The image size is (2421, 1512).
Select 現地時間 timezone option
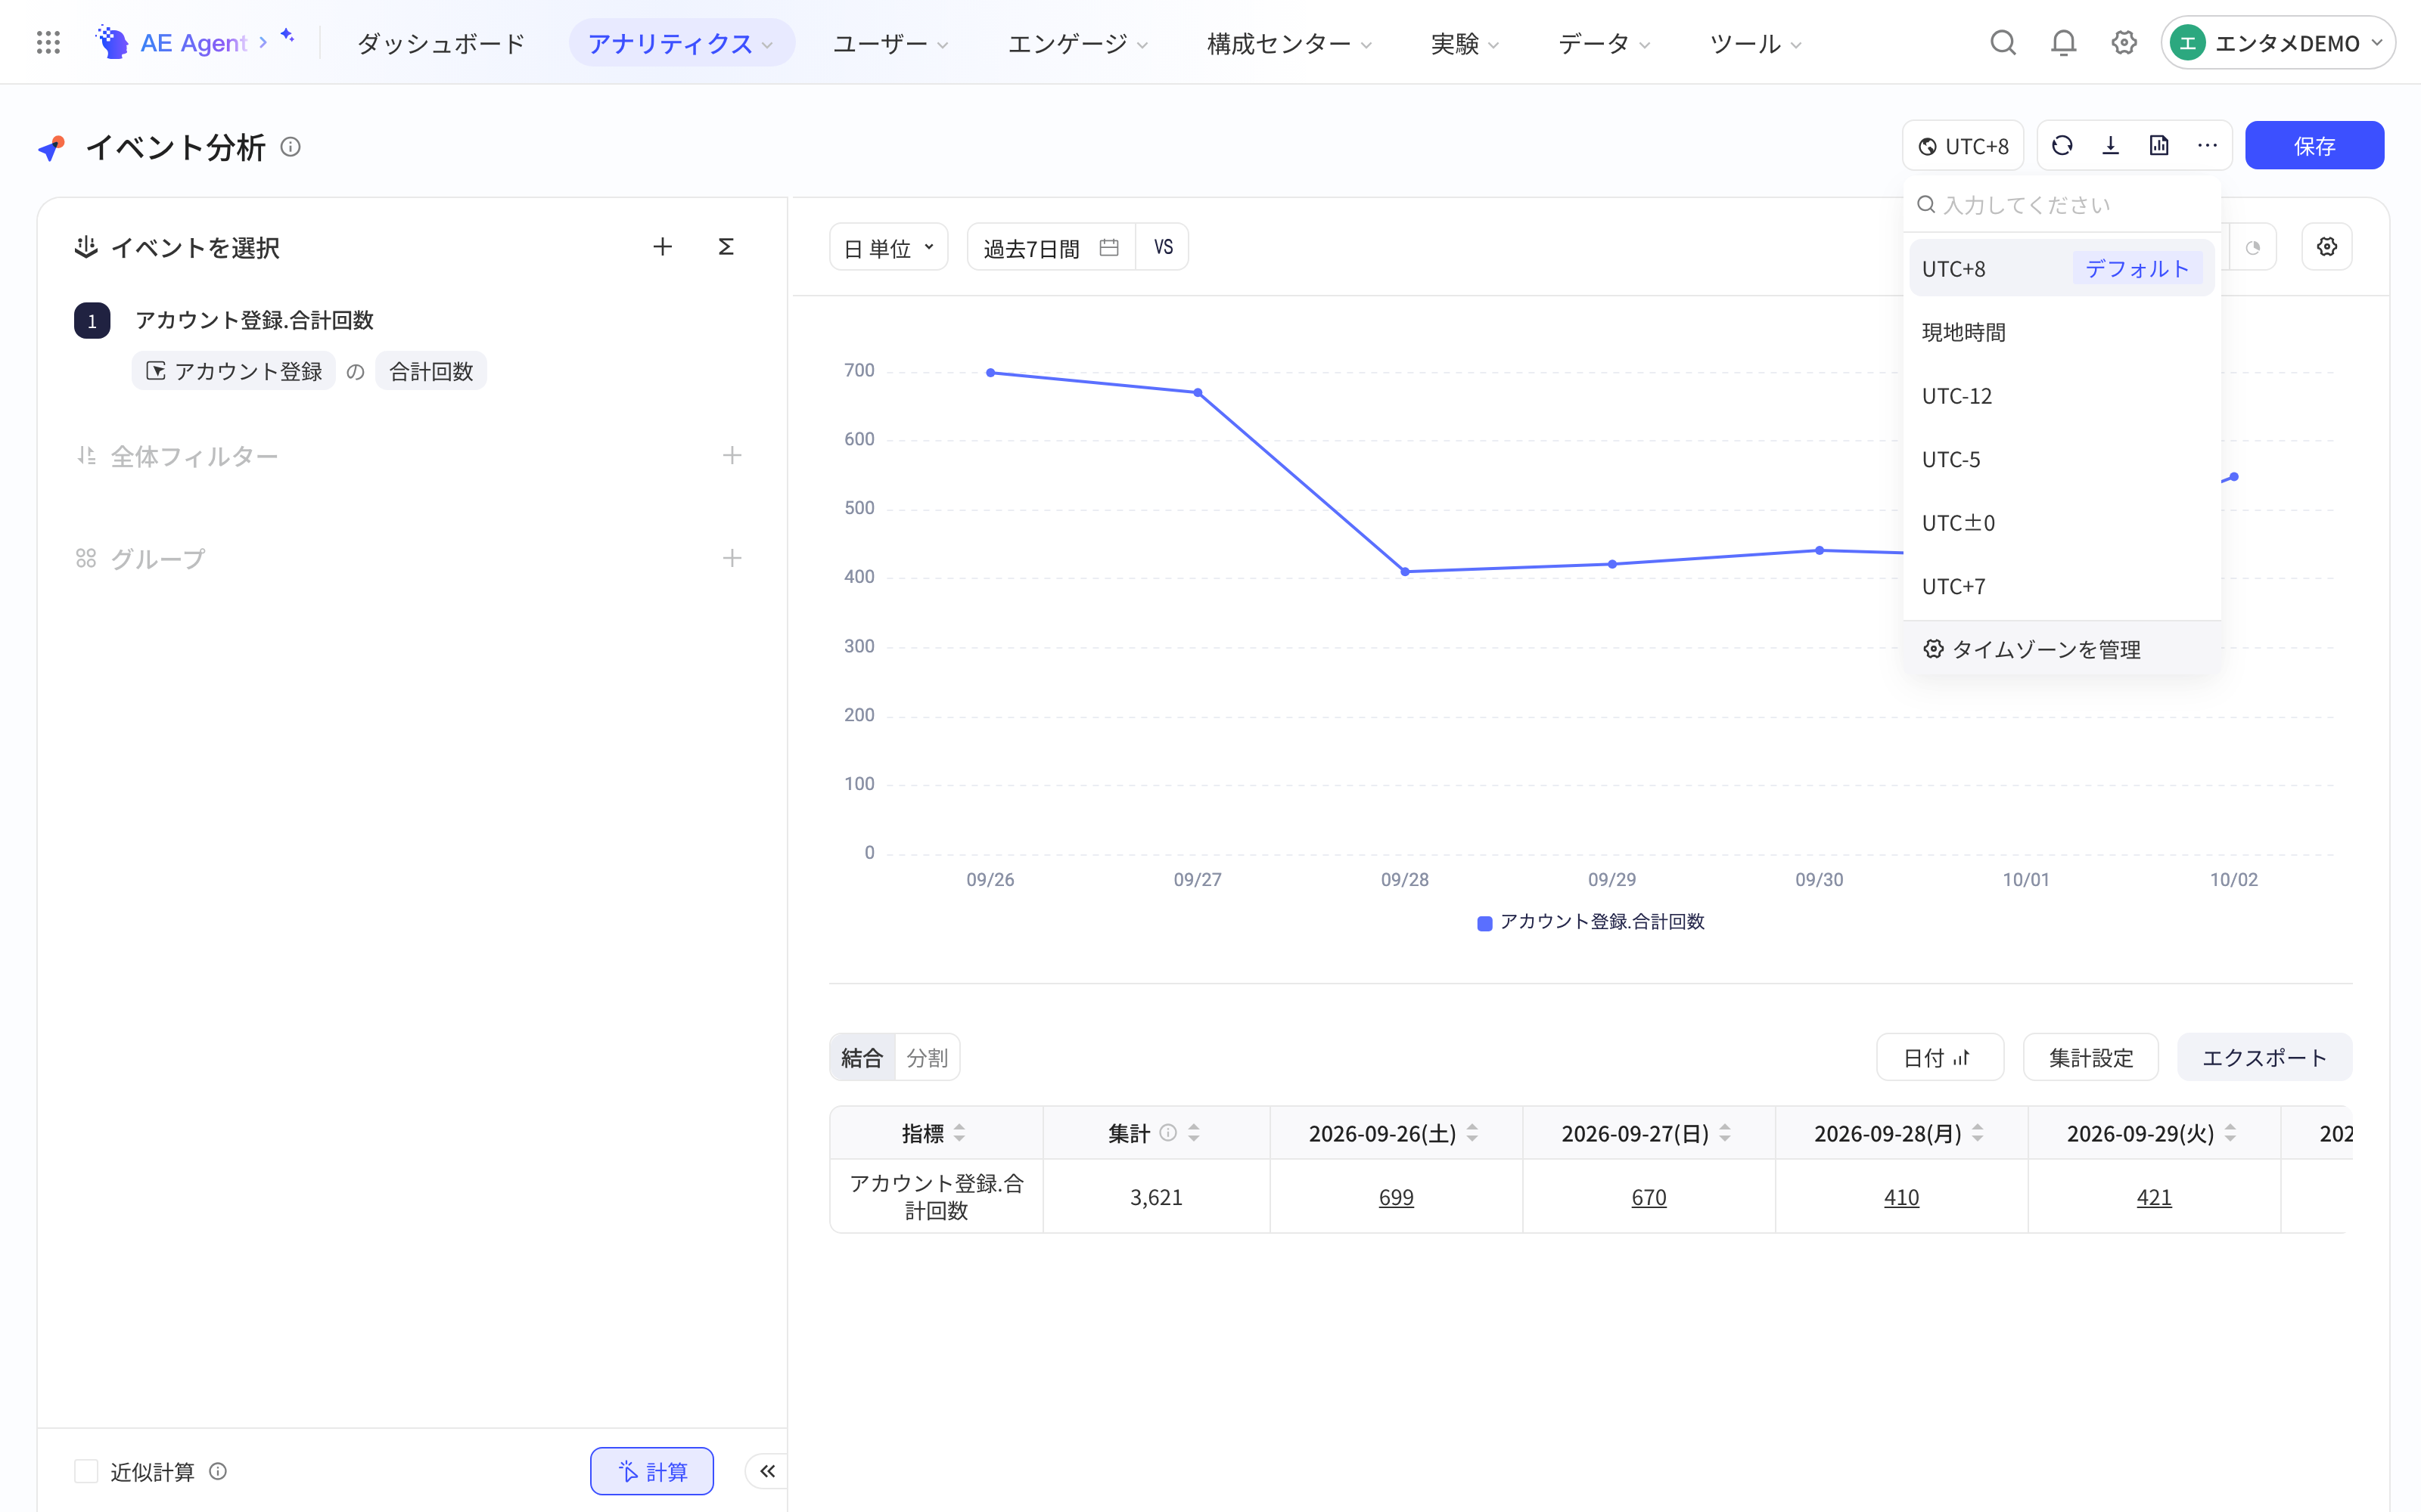[x=2061, y=332]
